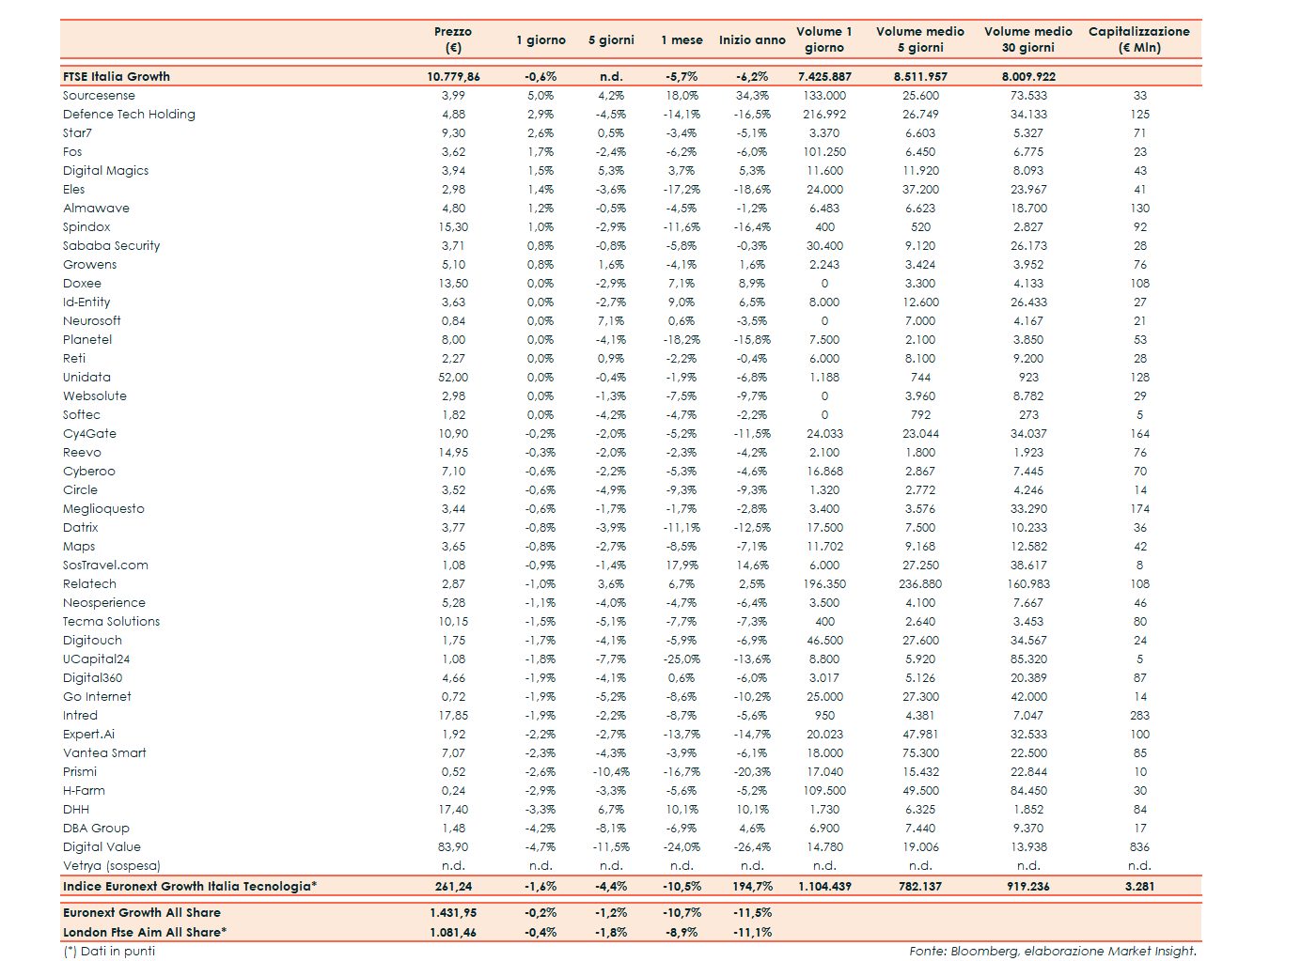The height and width of the screenshot is (961, 1301).
Task: Click the "Volume medio 5 giorni" header
Action: [920, 39]
